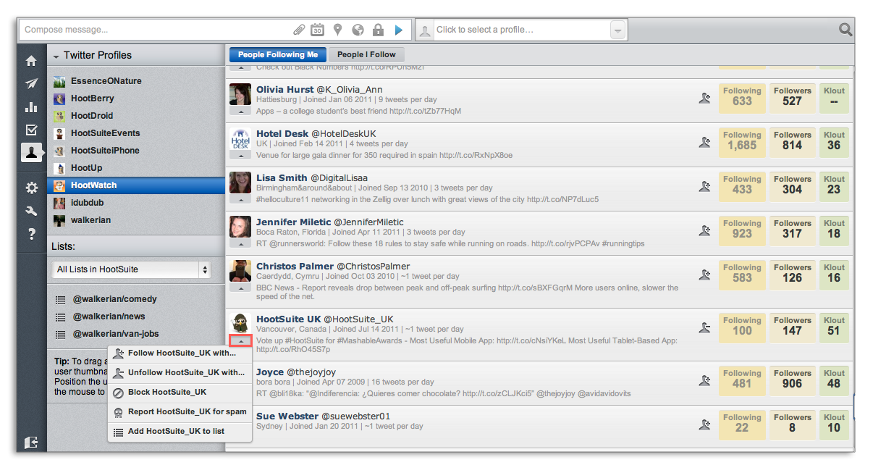This screenshot has width=873, height=465.
Task: Click follow icon in Lisa Smith row
Action: coord(704,187)
